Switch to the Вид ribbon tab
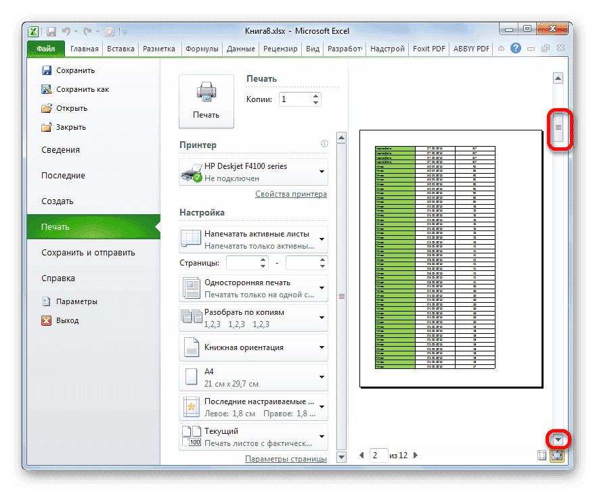 (312, 48)
